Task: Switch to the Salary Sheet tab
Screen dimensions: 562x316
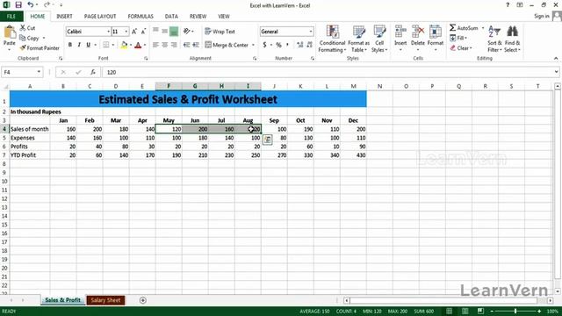Action: coord(105,300)
